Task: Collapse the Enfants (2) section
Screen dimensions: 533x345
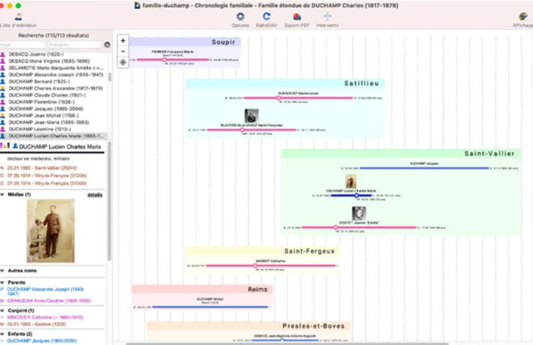Action: 3,334
